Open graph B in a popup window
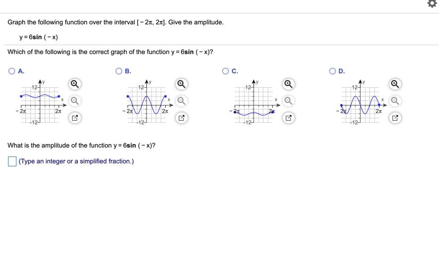439x258 pixels. click(x=181, y=118)
